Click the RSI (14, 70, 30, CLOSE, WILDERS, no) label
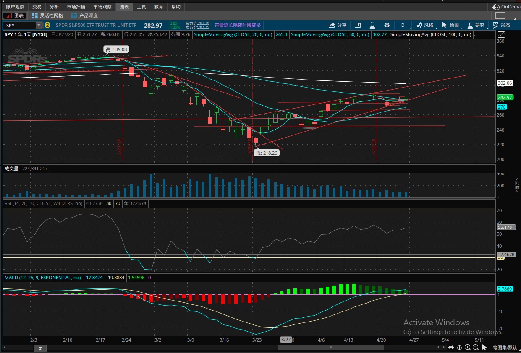521x353 pixels. click(x=44, y=203)
